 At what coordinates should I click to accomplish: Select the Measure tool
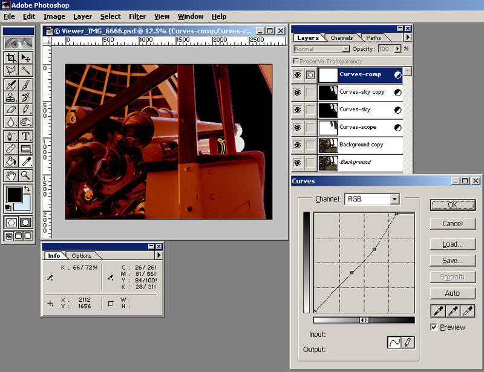click(11, 149)
